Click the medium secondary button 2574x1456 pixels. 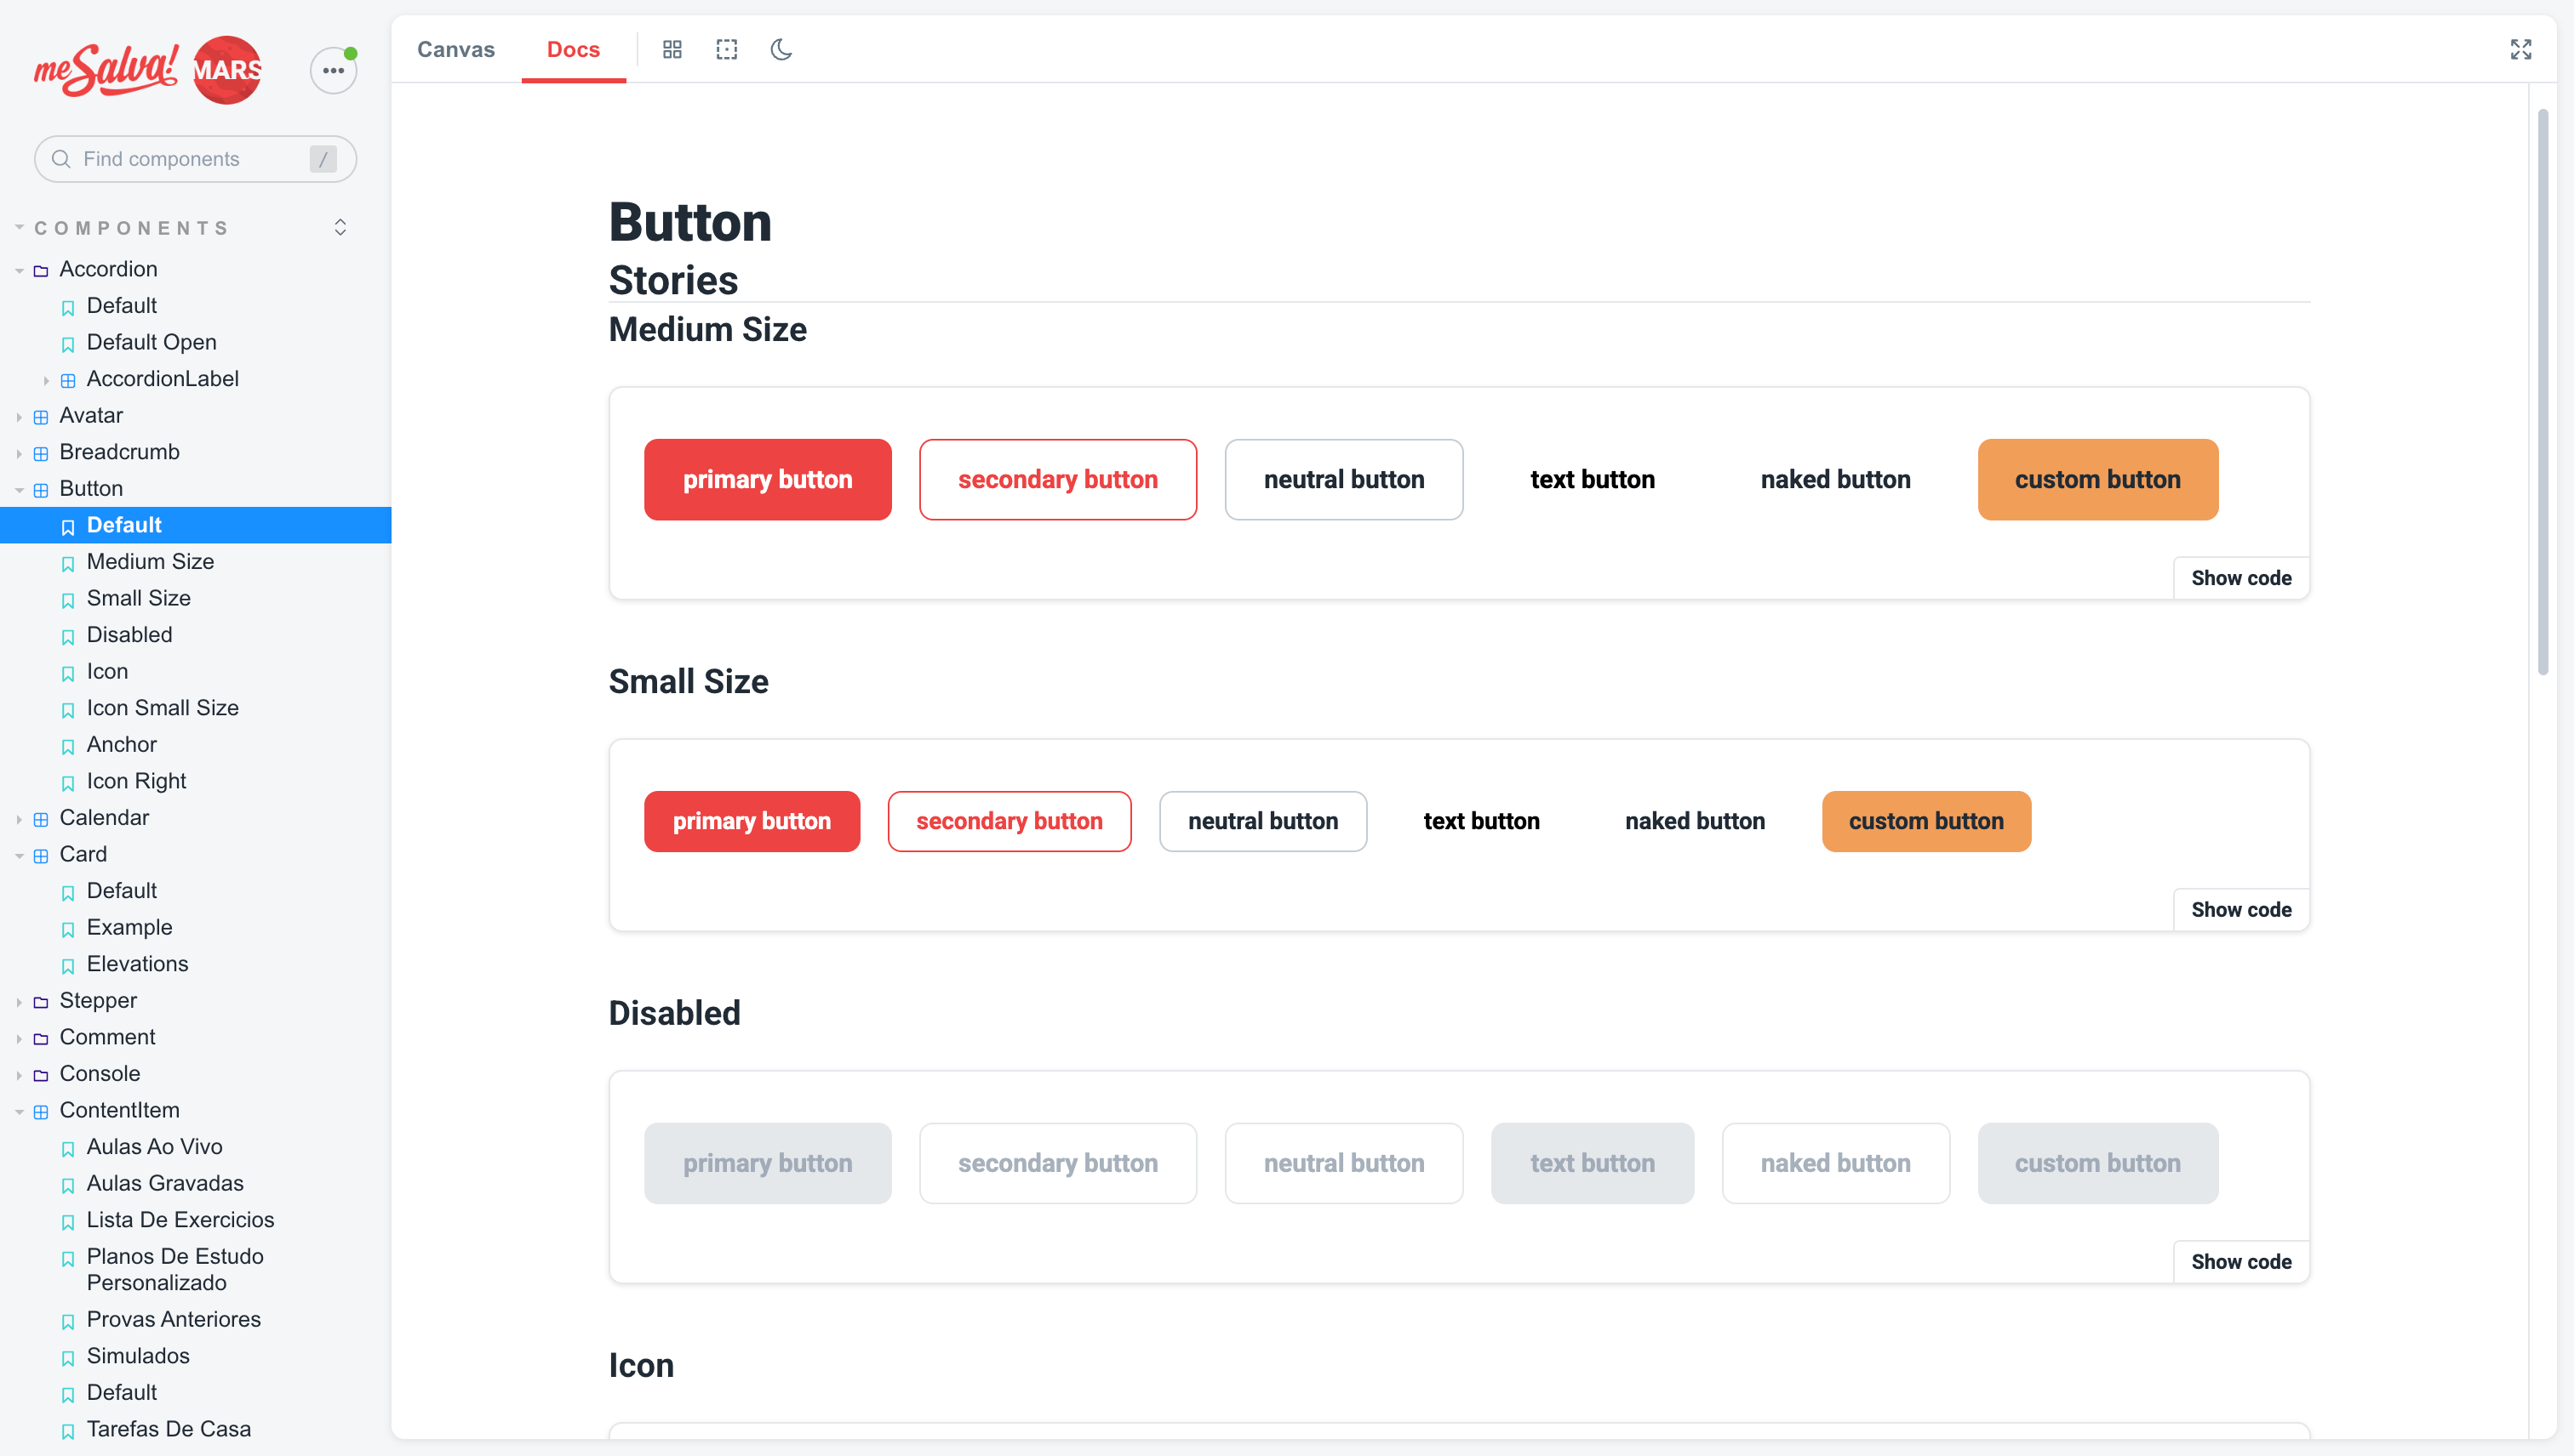point(1058,479)
